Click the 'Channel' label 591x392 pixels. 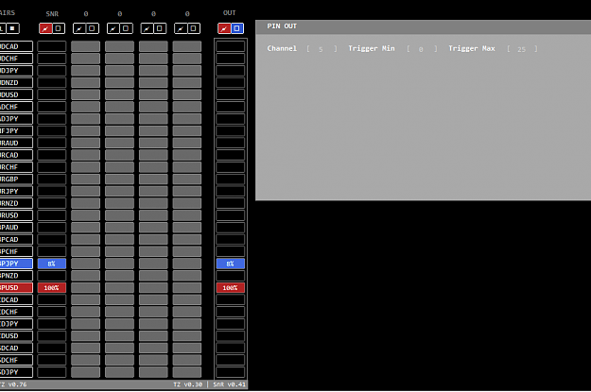coord(282,48)
